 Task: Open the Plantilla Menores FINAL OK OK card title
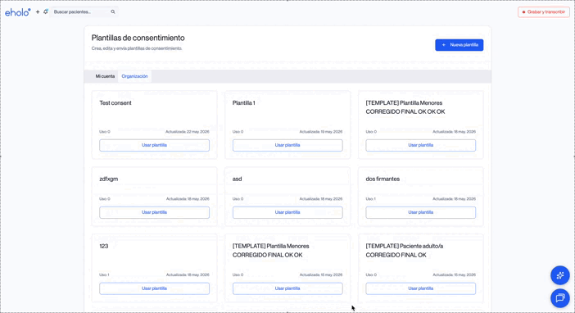point(270,250)
